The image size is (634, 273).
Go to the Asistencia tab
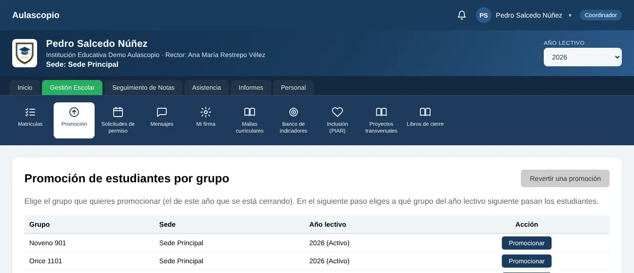coord(206,88)
